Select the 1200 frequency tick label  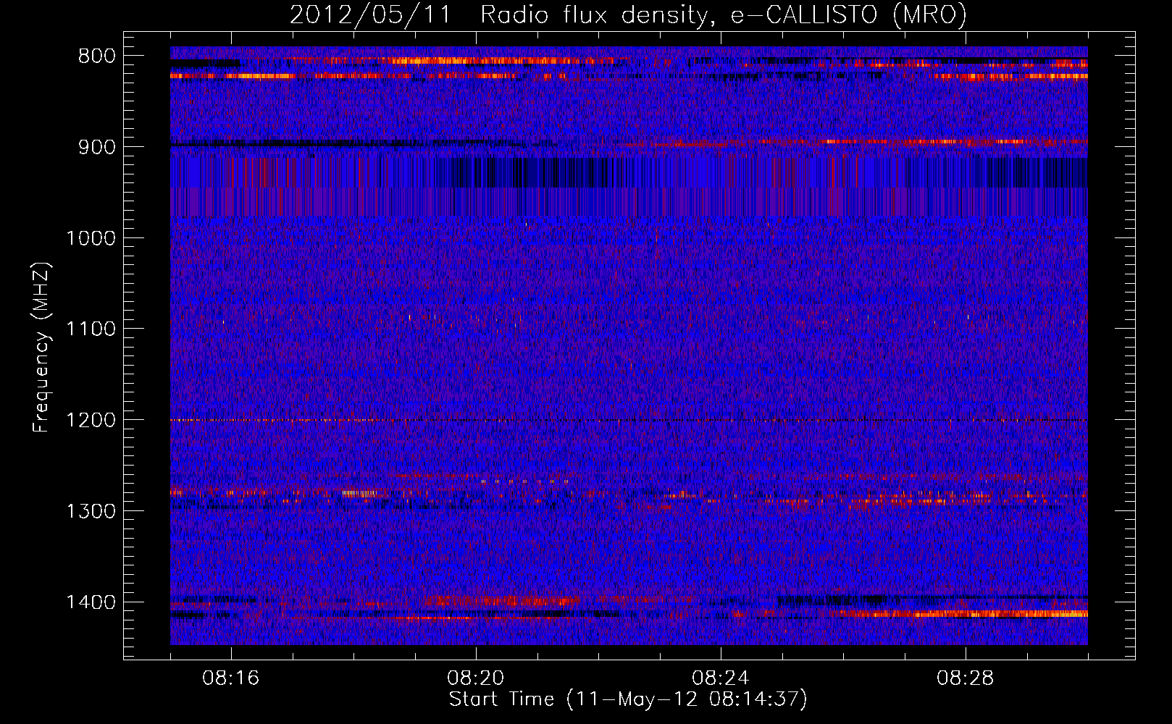[x=91, y=421]
